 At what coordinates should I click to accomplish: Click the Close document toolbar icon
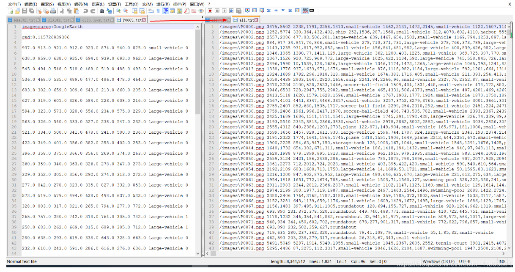pos(38,11)
